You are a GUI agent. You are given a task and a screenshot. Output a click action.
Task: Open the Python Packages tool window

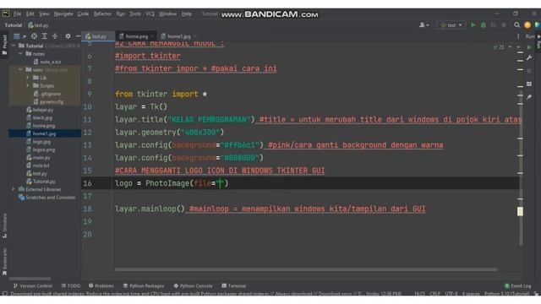coord(144,285)
